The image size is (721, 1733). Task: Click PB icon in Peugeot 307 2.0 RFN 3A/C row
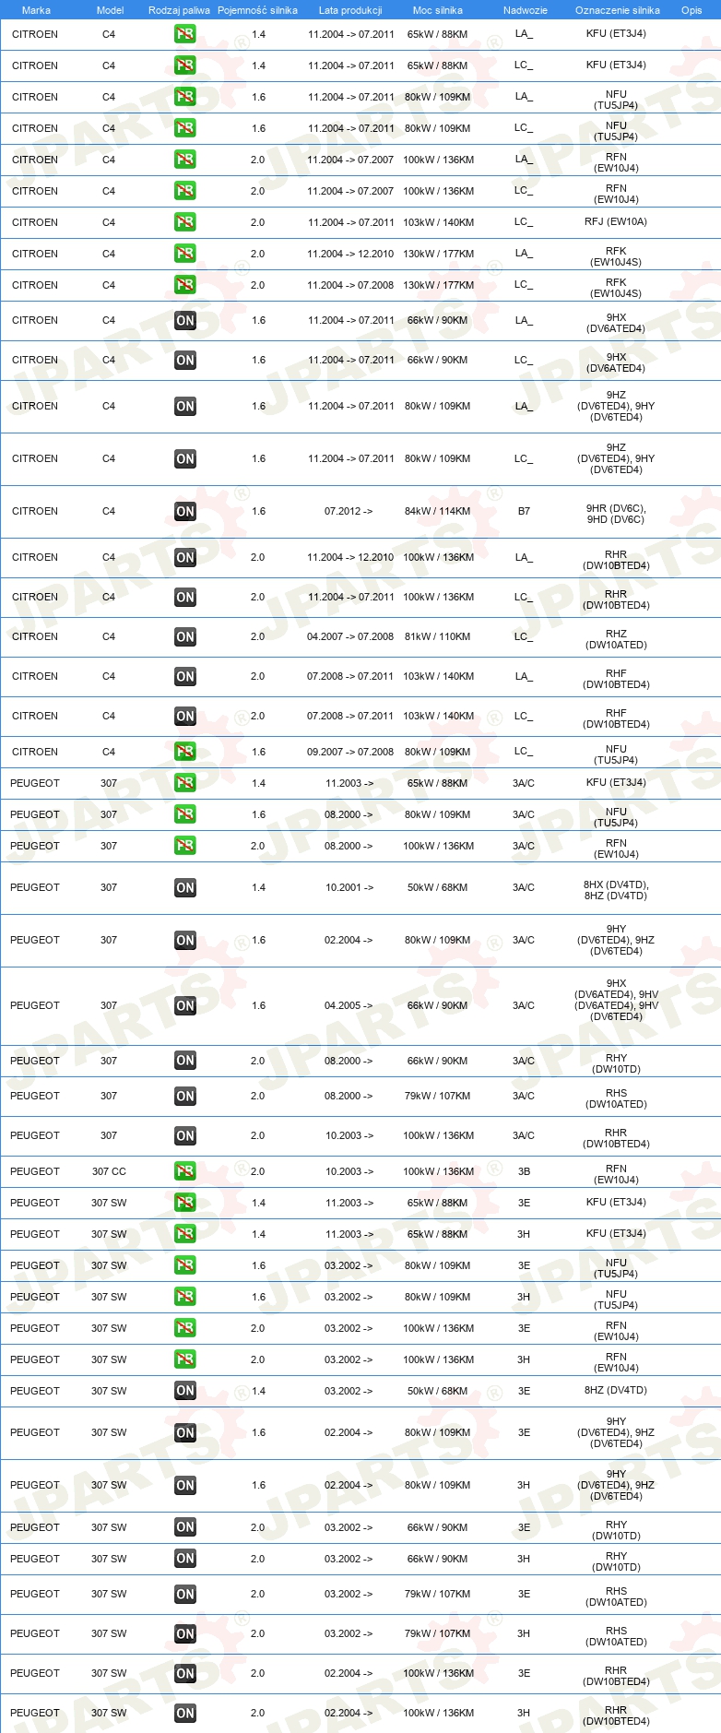pos(185,846)
